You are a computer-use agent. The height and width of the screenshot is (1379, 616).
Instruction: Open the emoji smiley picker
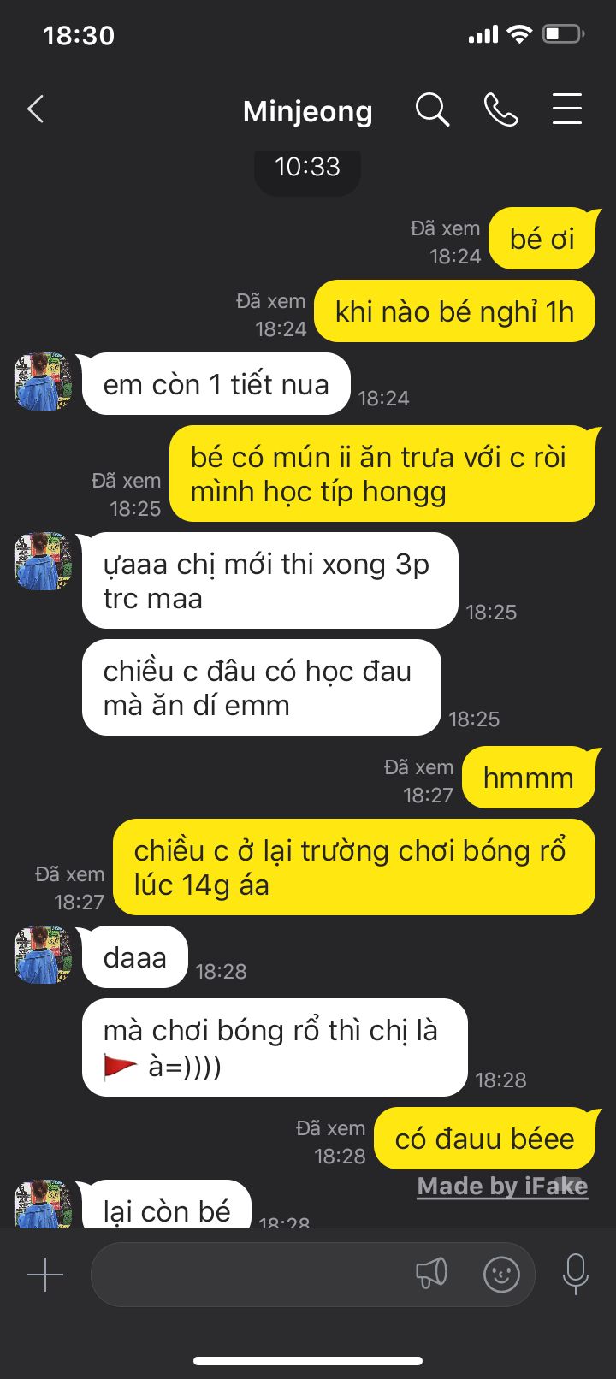point(501,1275)
